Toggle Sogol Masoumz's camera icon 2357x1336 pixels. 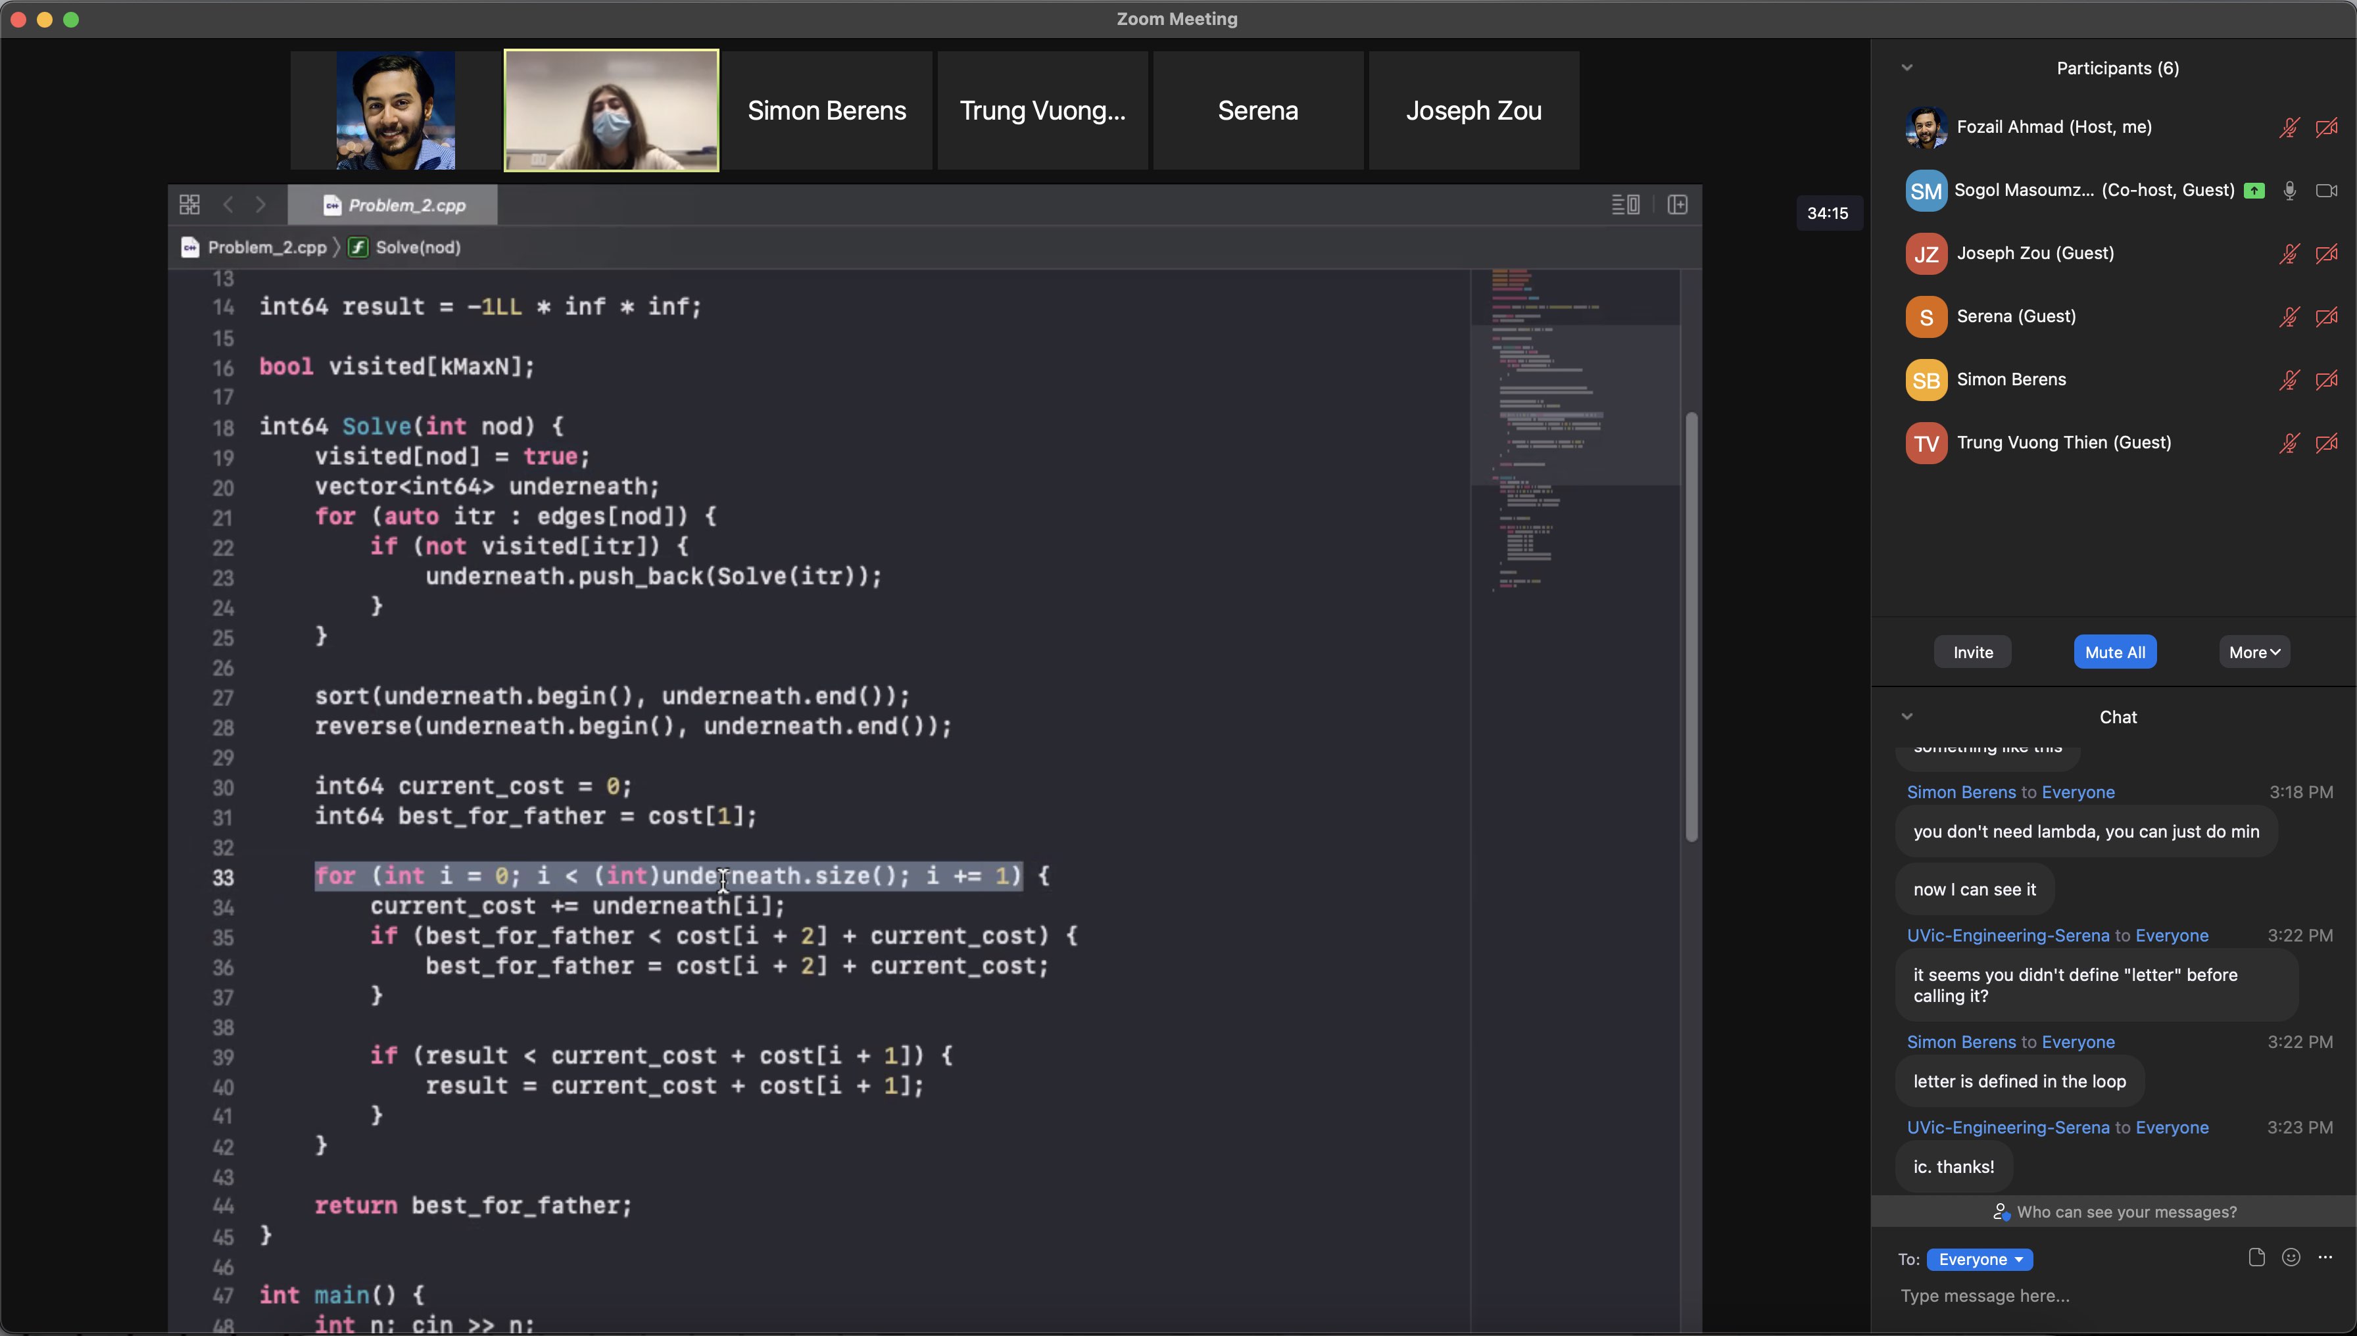coord(2326,191)
